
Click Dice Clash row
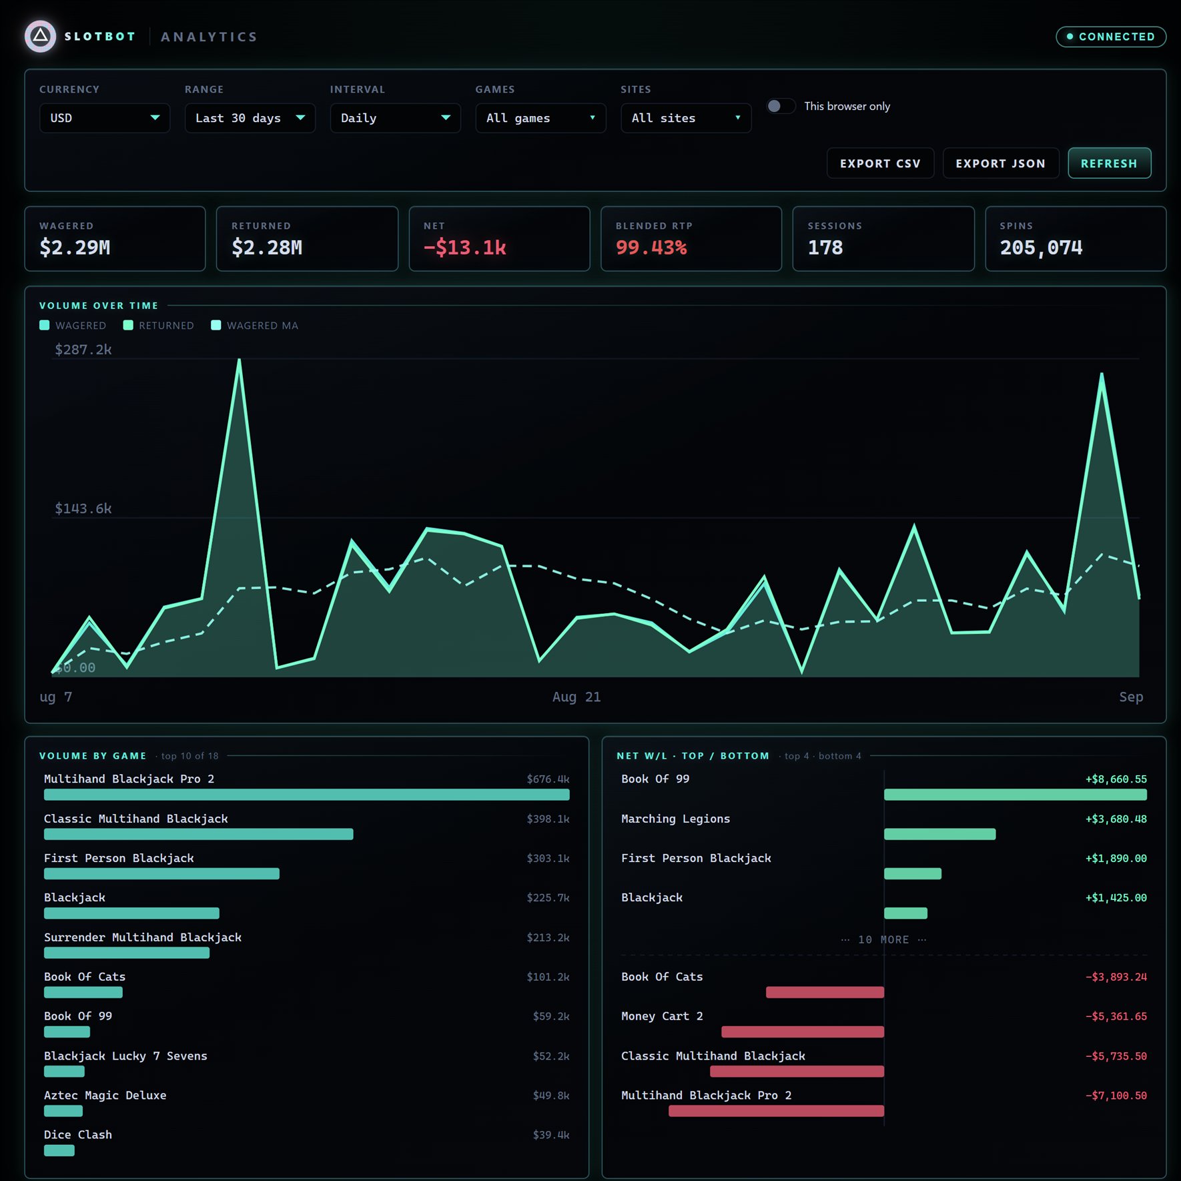pos(307,1142)
